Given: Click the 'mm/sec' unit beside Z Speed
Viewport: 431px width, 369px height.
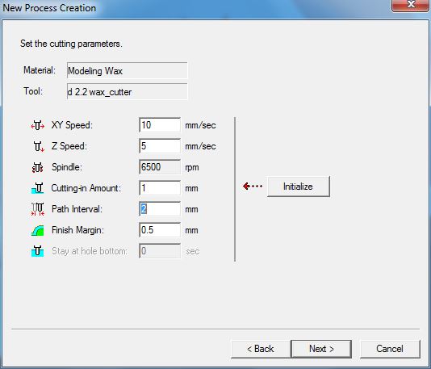Looking at the screenshot, I should tap(200, 146).
